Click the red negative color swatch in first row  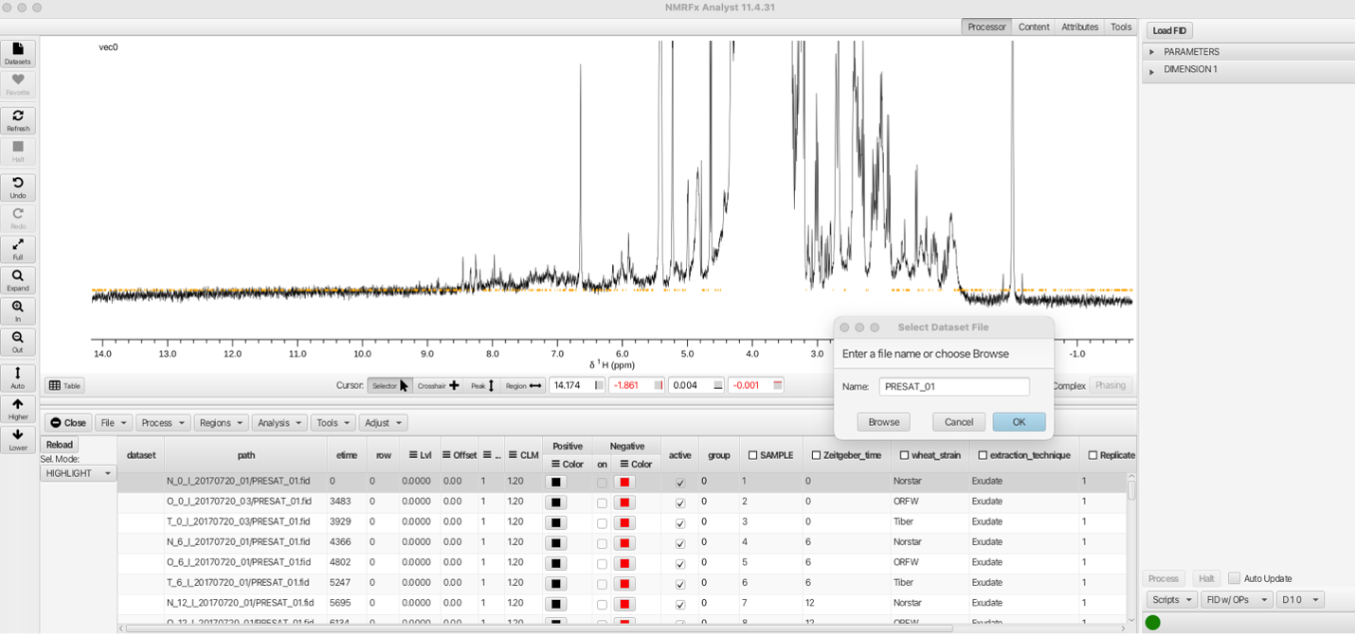[624, 482]
